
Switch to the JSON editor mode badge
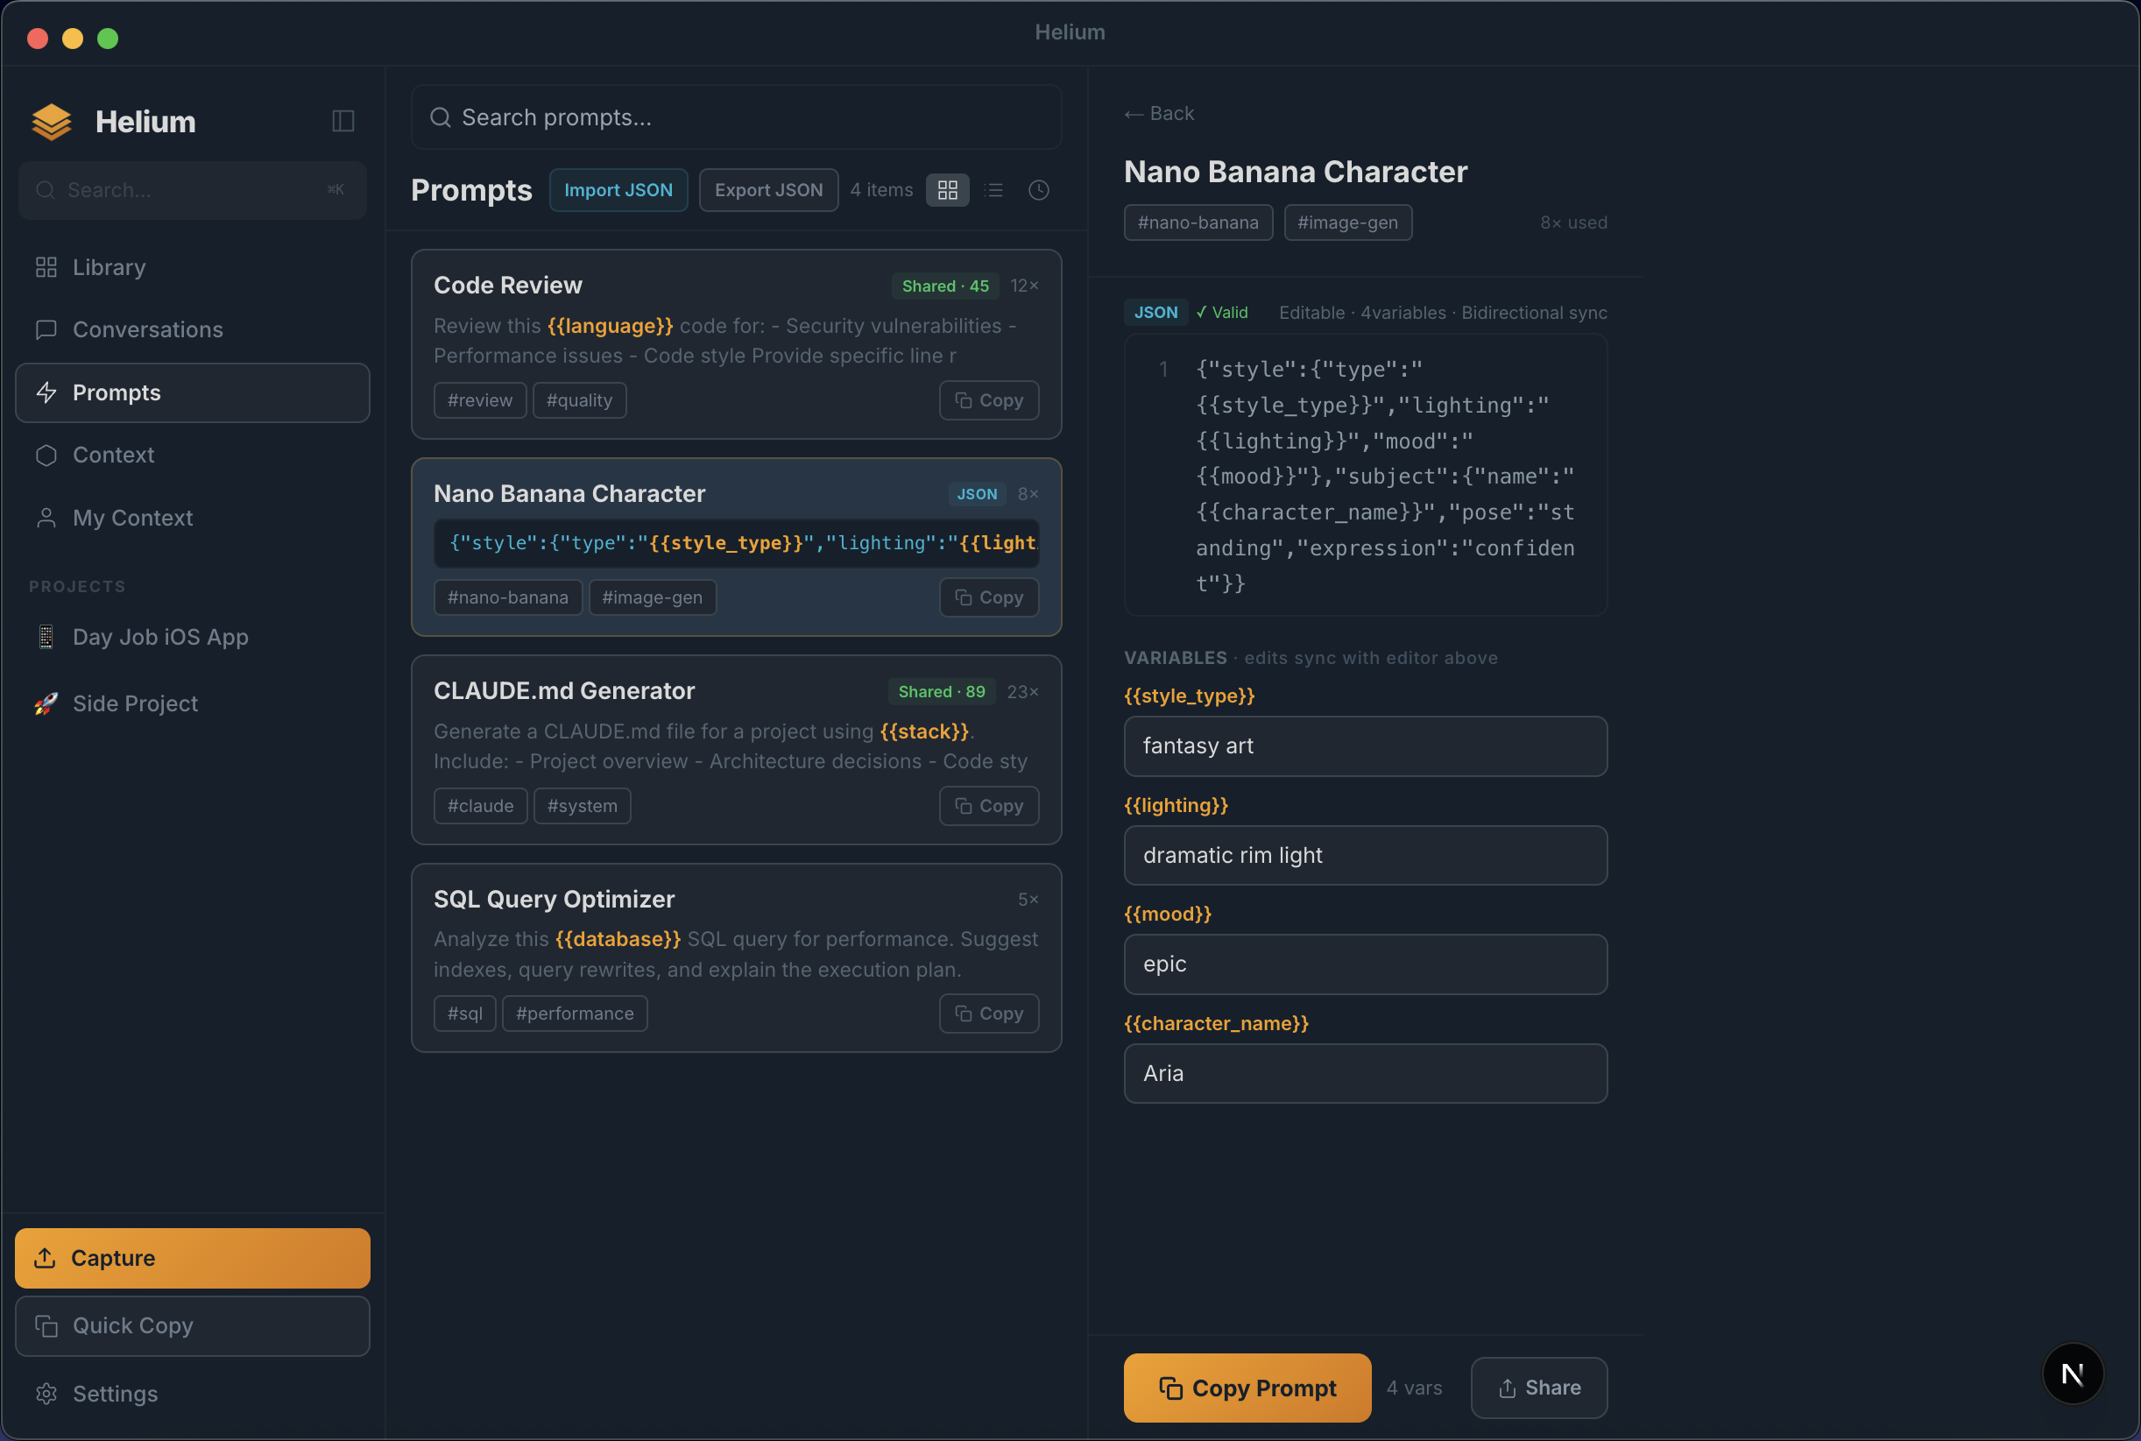click(1154, 313)
